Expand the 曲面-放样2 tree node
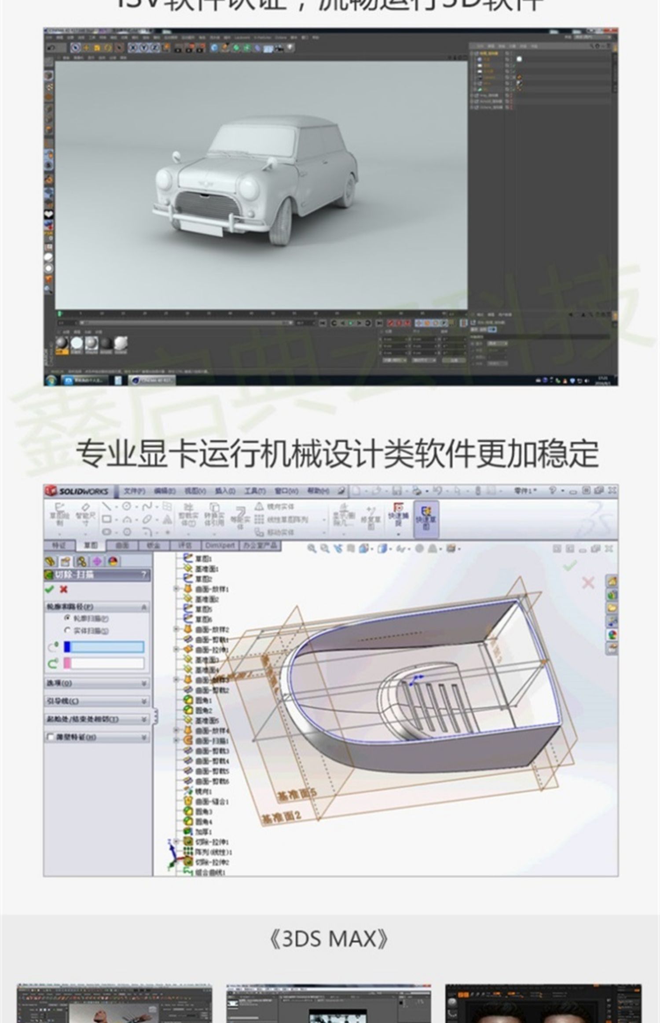The width and height of the screenshot is (660, 1023). coord(176,629)
